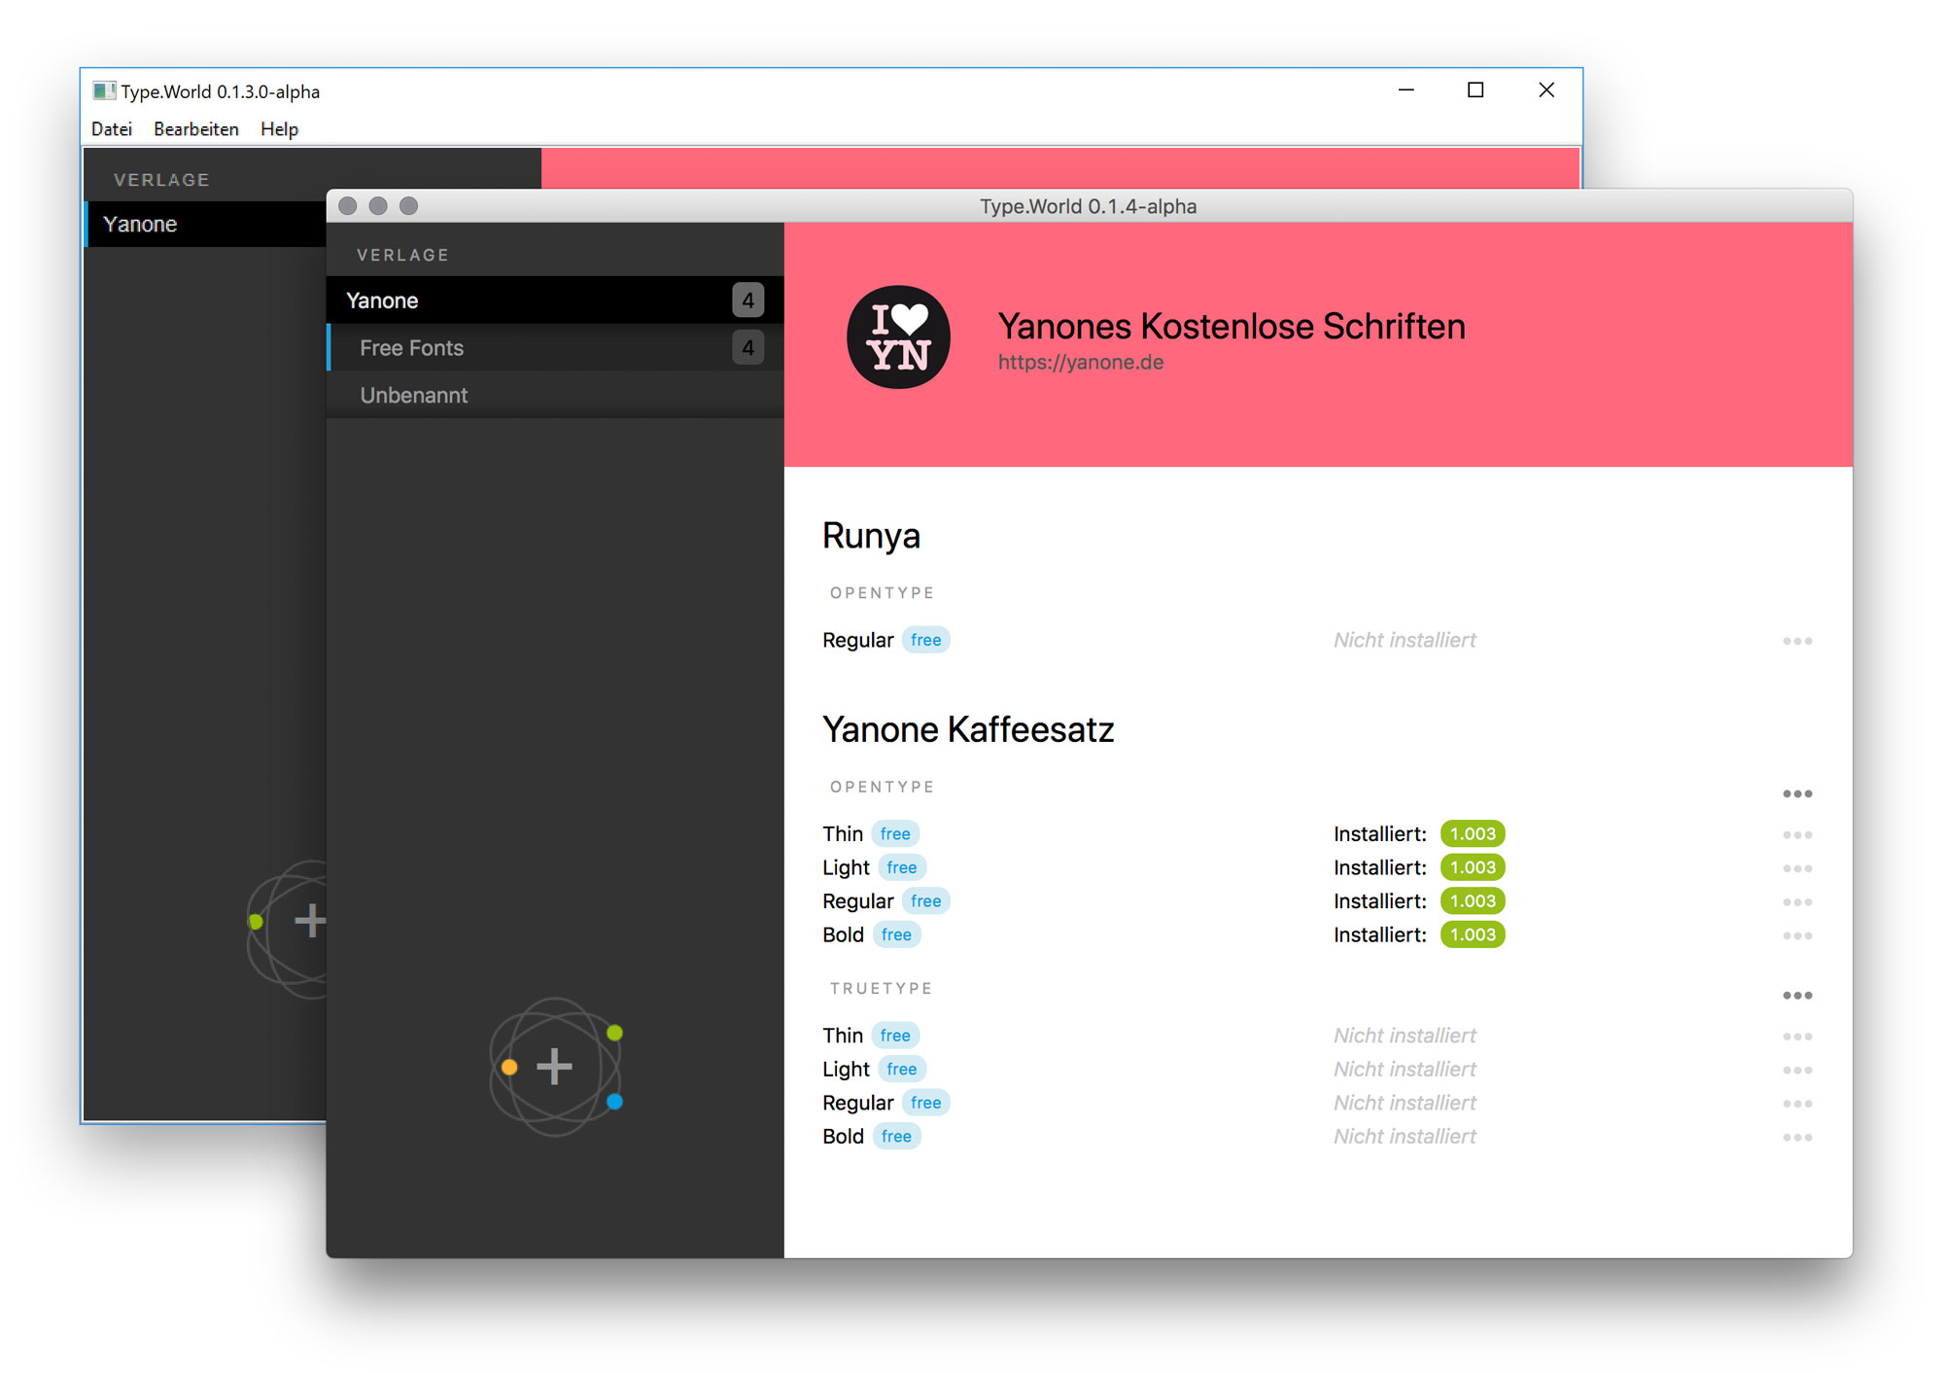This screenshot has height=1373, width=1944.
Task: Close the Windows Type.World window
Action: click(x=1546, y=89)
